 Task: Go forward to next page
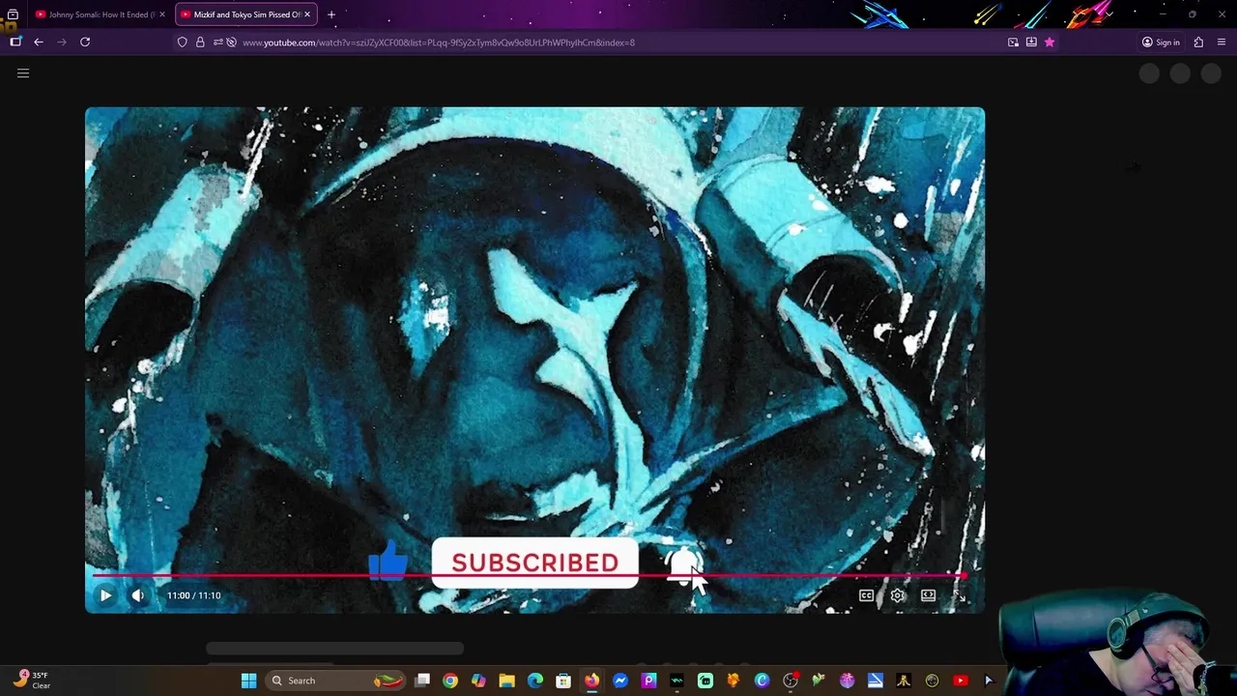click(x=62, y=43)
